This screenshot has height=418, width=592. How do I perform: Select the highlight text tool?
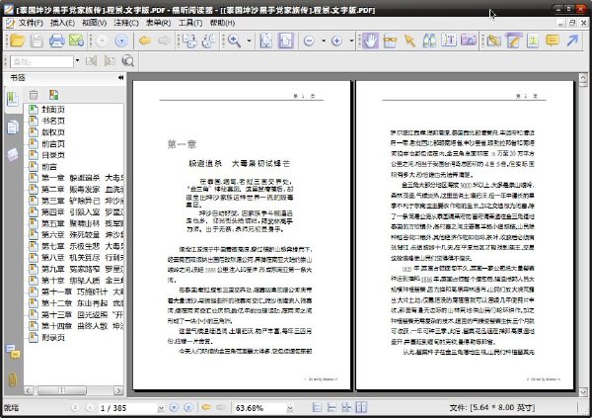[x=533, y=41]
